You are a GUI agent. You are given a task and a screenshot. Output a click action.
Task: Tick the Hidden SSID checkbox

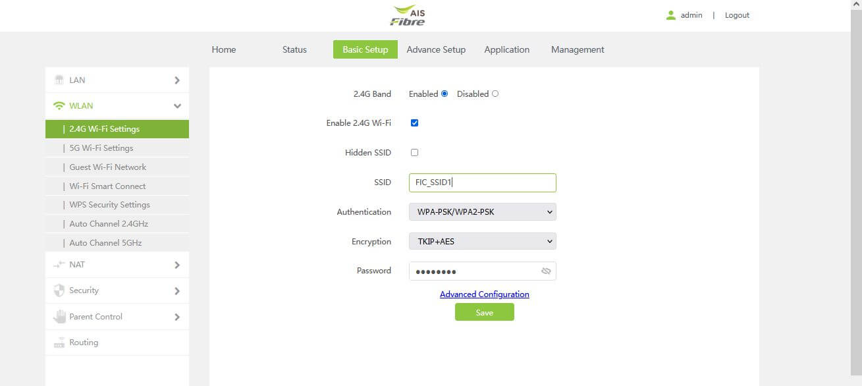pos(415,153)
